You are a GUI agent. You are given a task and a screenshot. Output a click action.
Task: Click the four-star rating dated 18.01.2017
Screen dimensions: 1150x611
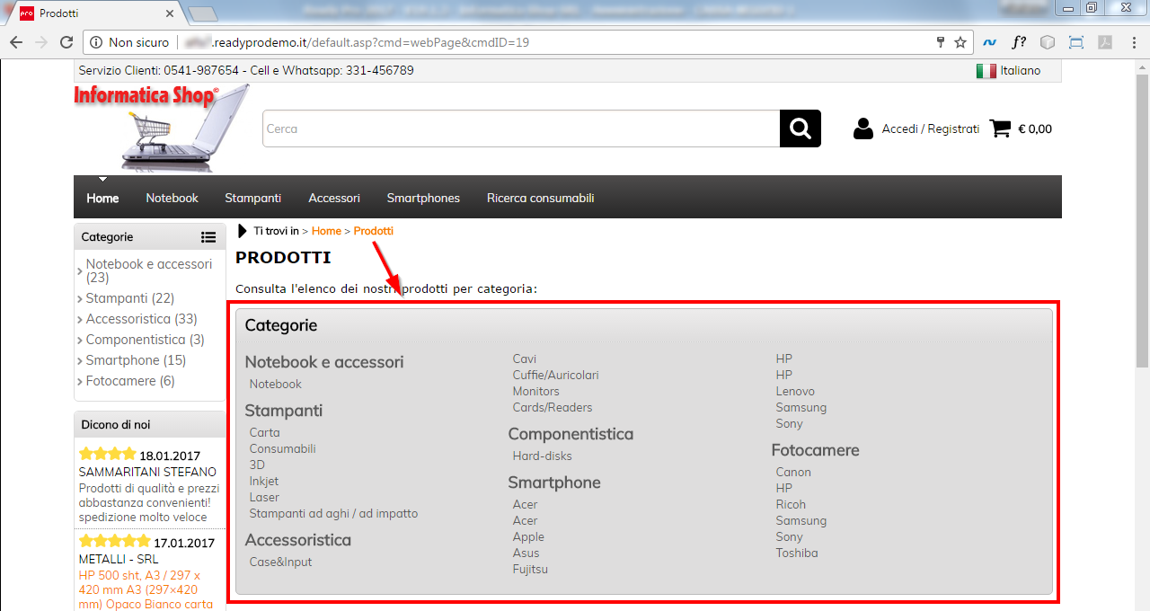coord(107,454)
